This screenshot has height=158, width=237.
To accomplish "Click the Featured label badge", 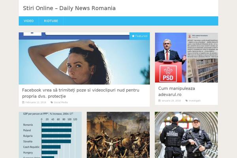I will (x=140, y=36).
